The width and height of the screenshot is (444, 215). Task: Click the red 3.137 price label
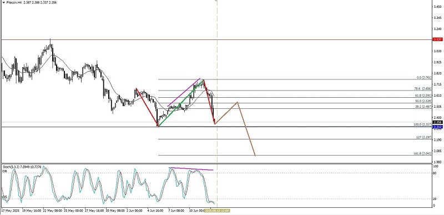[x=438, y=39]
